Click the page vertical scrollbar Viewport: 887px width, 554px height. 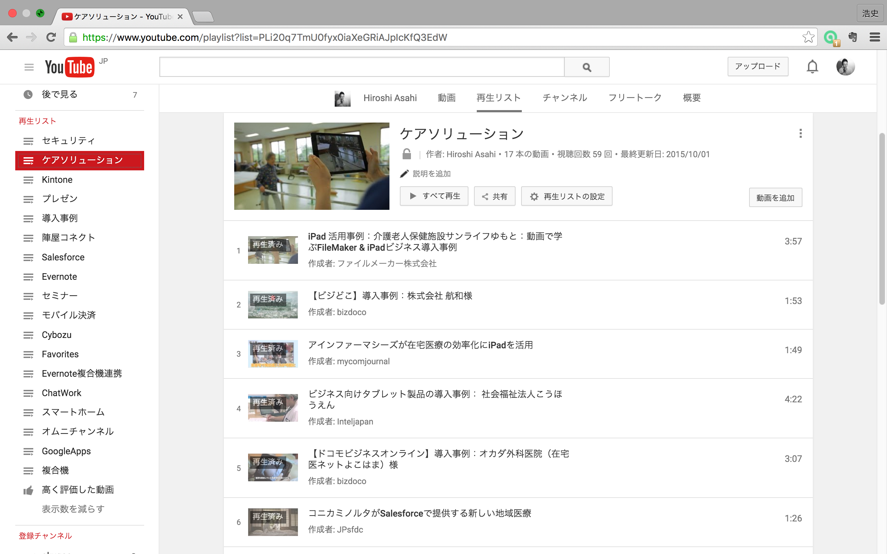[882, 219]
